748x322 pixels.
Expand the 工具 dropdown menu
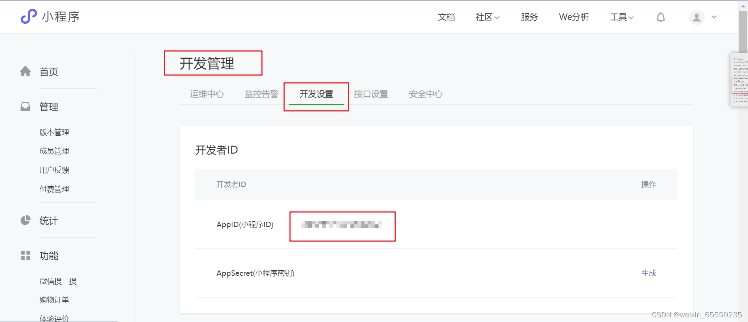pyautogui.click(x=622, y=17)
